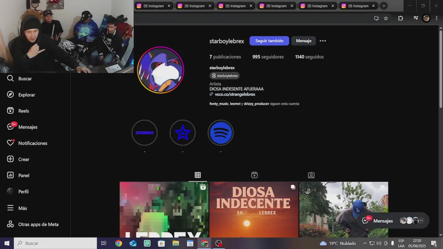Viewport: 443px width, 249px height.
Task: Open the Chrome extensions puzzle icon
Action: [400, 18]
